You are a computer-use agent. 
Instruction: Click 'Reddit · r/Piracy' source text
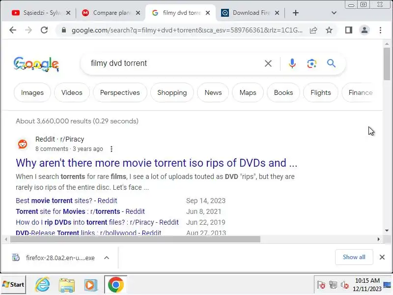point(59,139)
